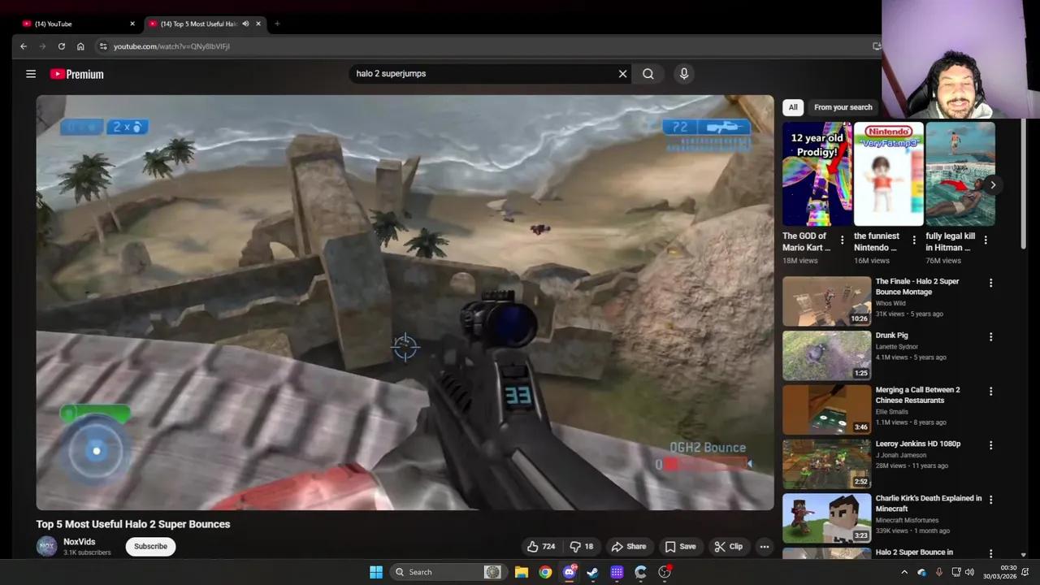Click the main video player
Viewport: 1040px width, 585px height.
pyautogui.click(x=405, y=302)
